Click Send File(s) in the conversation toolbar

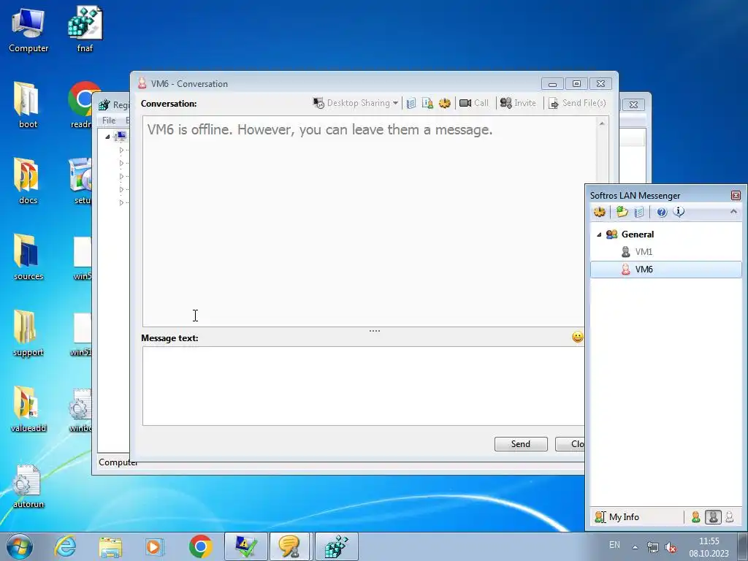click(x=577, y=103)
